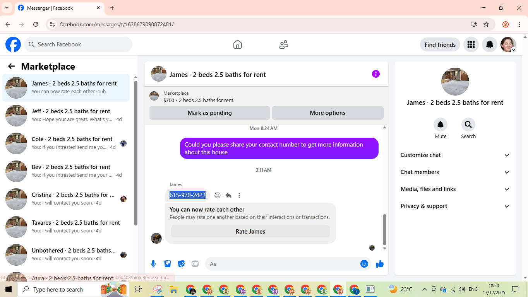Image resolution: width=528 pixels, height=297 pixels.
Task: Open more options for phone number message
Action: [239, 195]
